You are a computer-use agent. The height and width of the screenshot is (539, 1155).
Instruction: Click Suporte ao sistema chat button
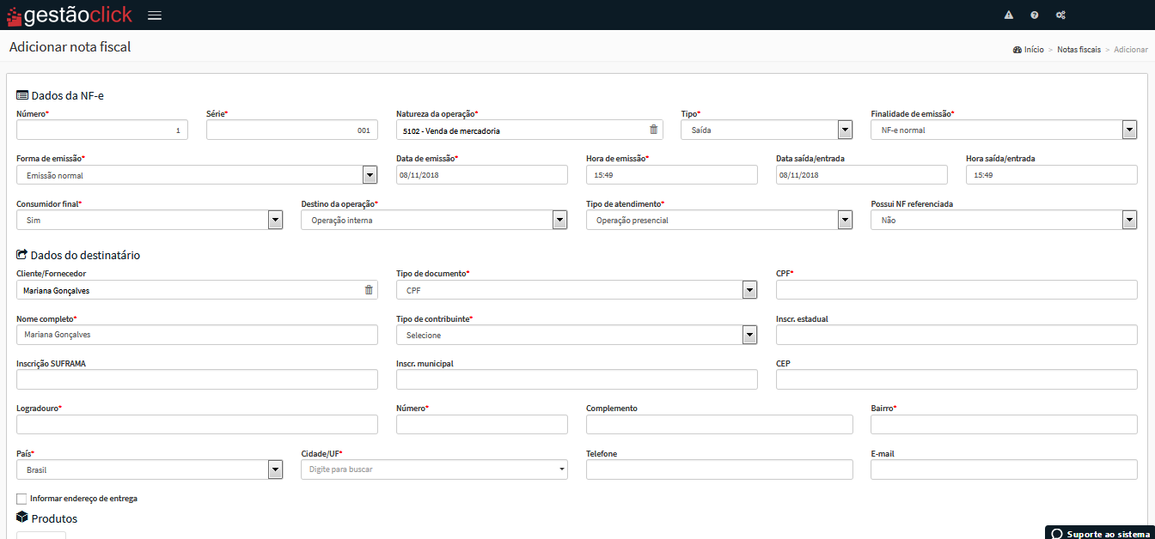pos(1100,533)
